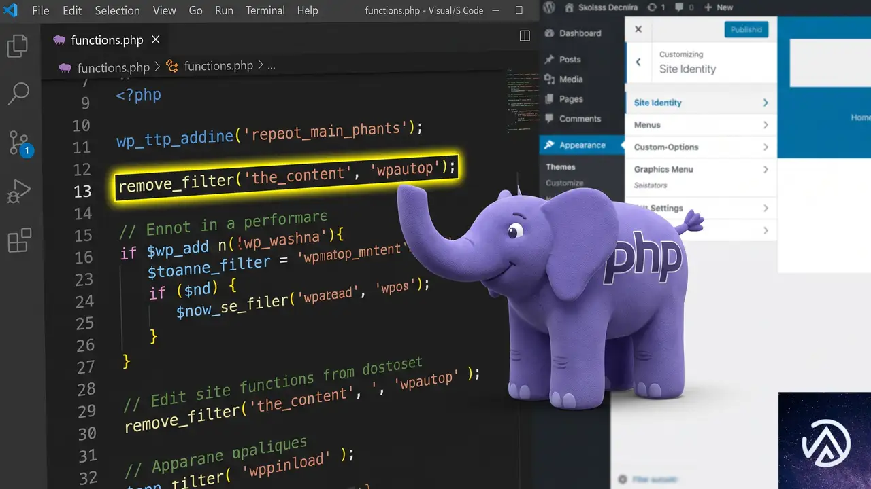Screen dimensions: 871x489
Task: Click the Pages icon in WordPress sidebar
Action: pos(549,98)
